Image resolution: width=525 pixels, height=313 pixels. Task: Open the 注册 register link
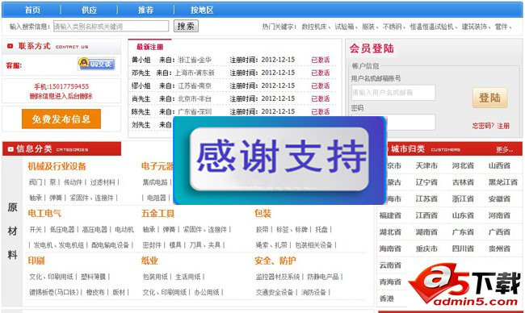[503, 126]
